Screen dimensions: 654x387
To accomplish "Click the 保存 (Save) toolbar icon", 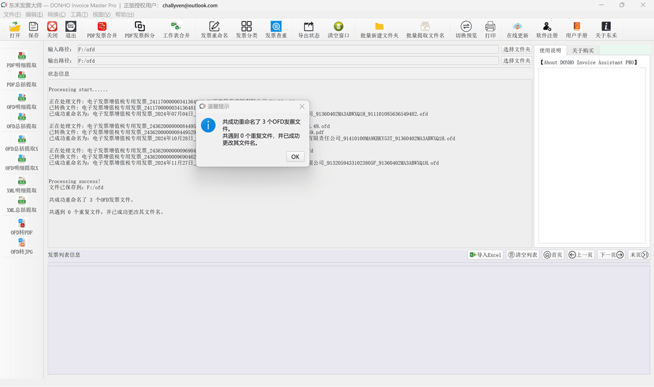I will [x=34, y=29].
